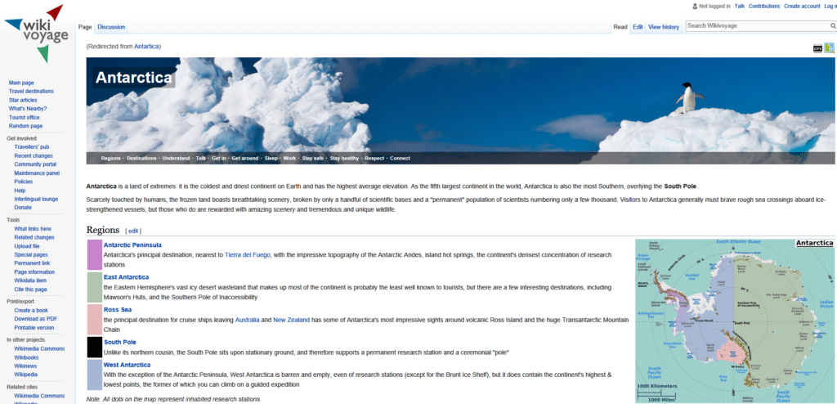Image resolution: width=837 pixels, height=404 pixels.
Task: Download the GPX file icon
Action: (x=817, y=48)
